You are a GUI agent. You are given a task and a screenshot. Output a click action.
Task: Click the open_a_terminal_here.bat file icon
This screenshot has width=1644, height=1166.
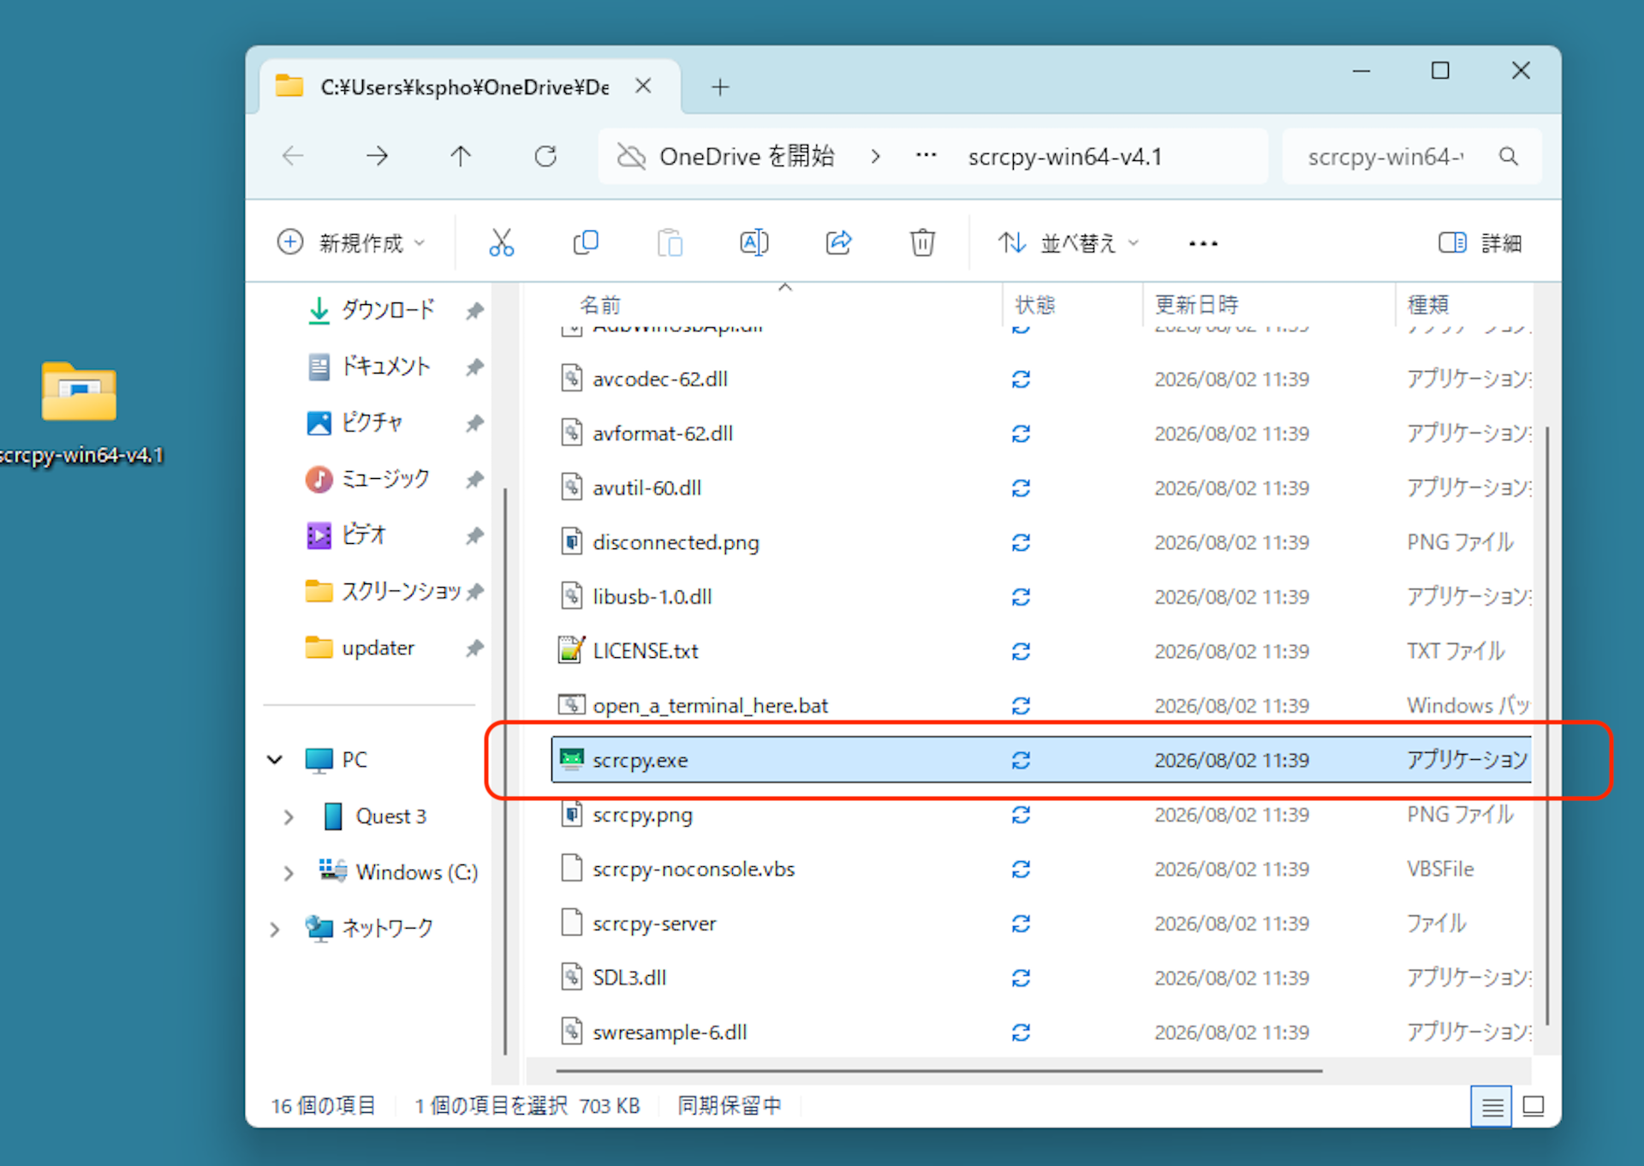pyautogui.click(x=571, y=705)
